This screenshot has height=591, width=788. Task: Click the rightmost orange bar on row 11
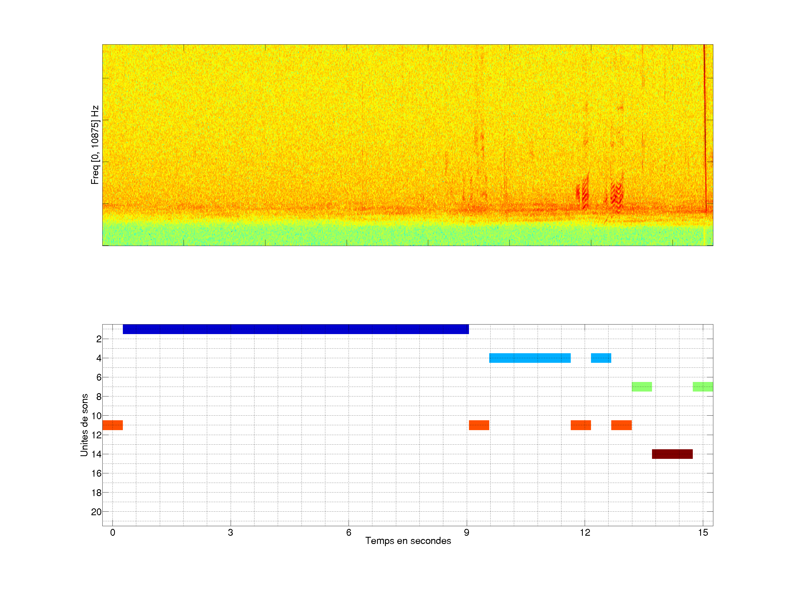(x=621, y=425)
